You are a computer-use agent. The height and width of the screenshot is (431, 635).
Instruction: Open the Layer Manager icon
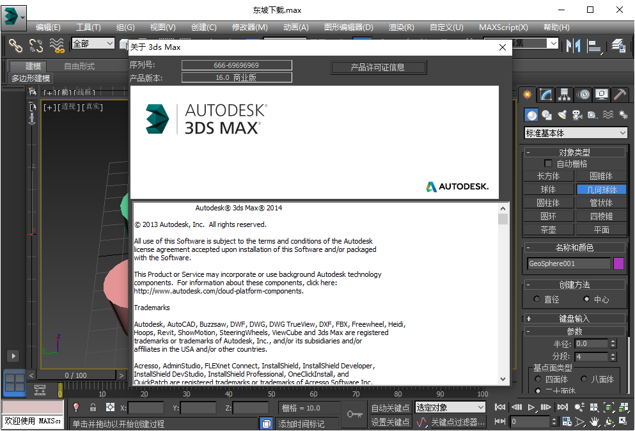pos(618,45)
